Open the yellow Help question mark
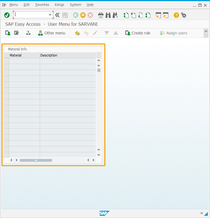The height and width of the screenshot is (218, 210). click(176, 15)
